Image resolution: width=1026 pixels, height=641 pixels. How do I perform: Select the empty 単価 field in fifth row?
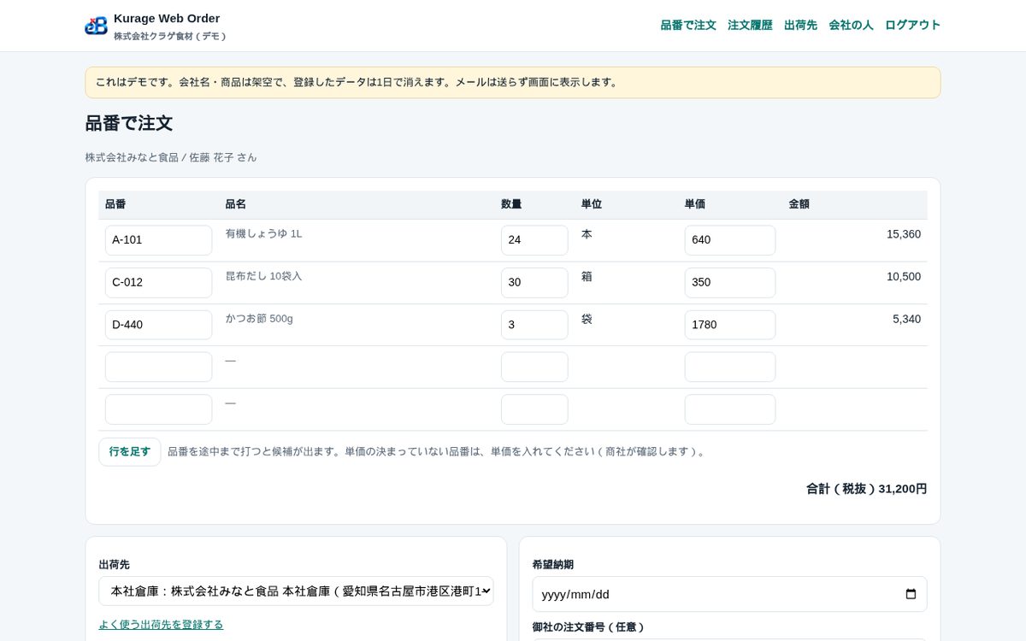730,409
